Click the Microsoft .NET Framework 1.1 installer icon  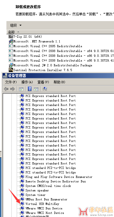pos(11,41)
